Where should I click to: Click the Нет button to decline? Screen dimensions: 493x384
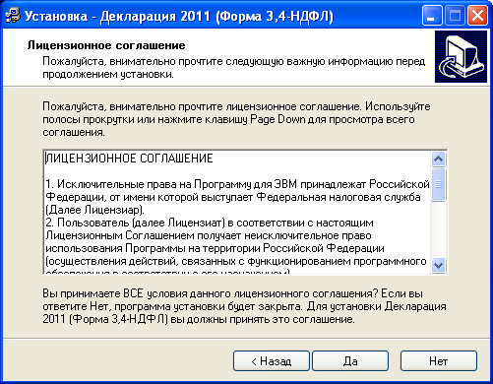point(439,361)
